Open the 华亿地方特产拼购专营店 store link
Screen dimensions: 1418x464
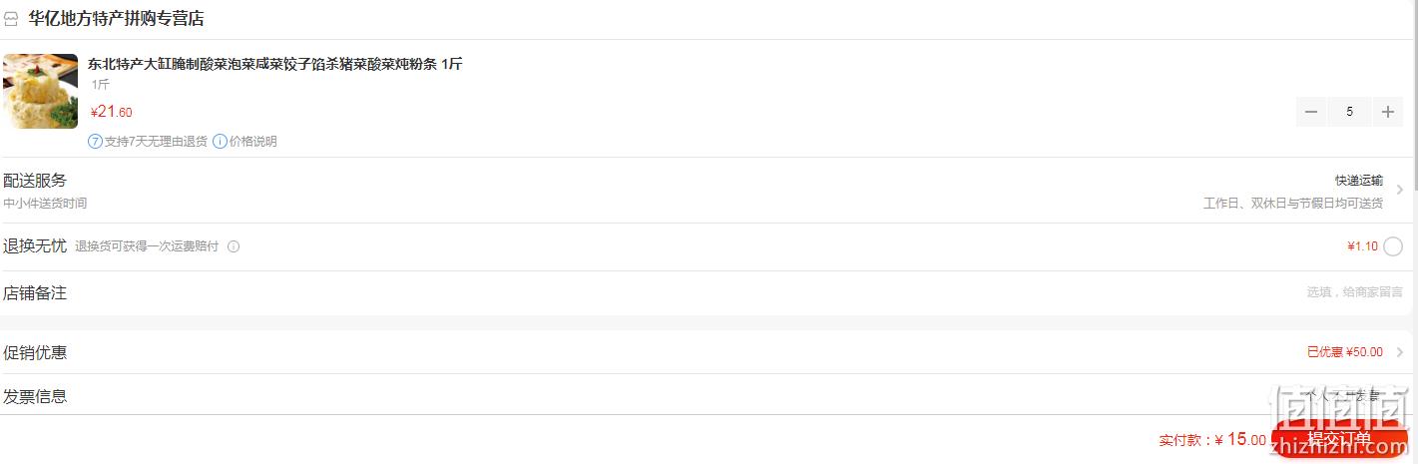(x=117, y=19)
